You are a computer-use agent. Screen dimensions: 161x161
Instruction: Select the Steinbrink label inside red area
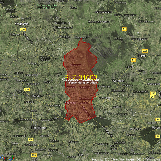[75, 65]
